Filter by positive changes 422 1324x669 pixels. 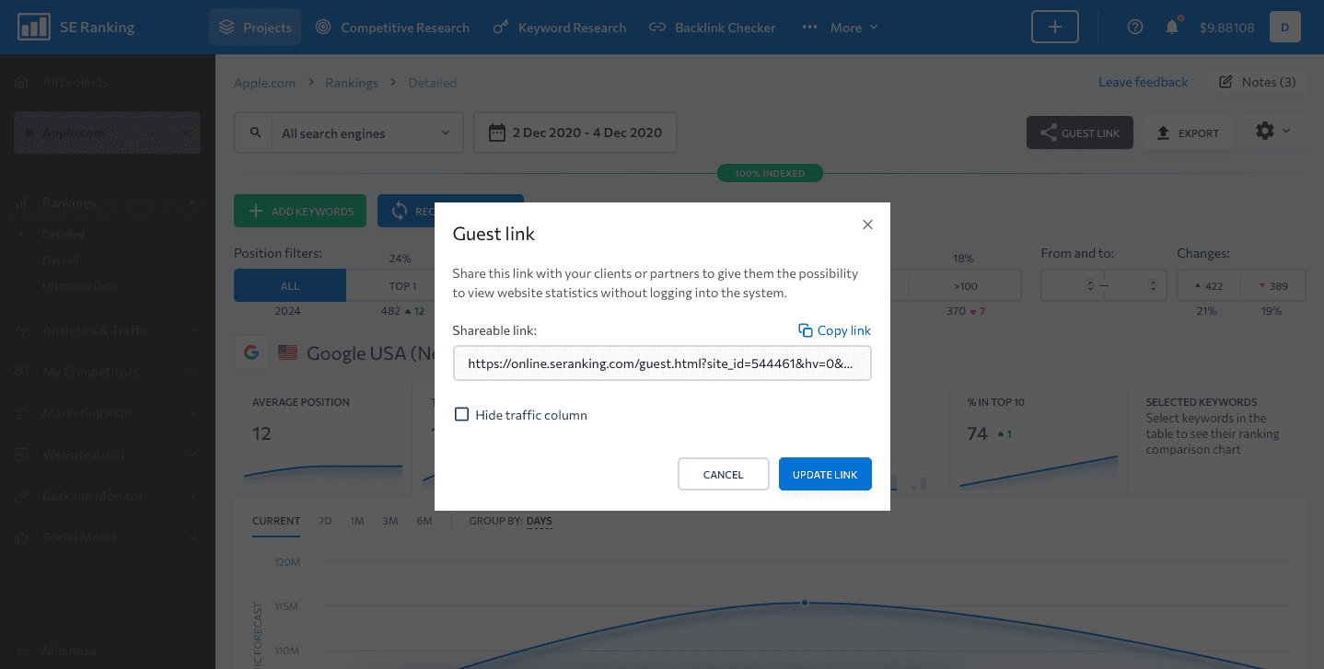(1209, 286)
